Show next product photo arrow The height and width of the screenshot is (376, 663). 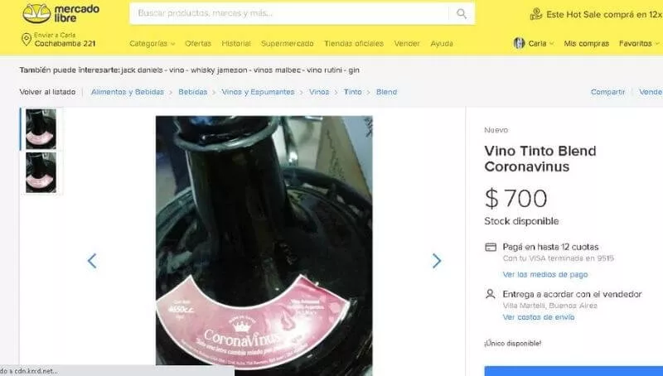point(437,261)
